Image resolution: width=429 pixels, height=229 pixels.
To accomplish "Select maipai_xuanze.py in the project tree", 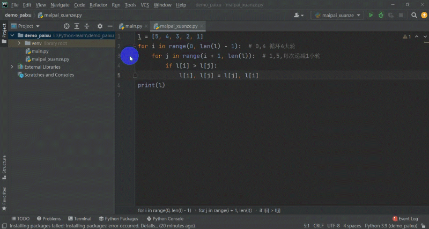I will click(x=50, y=59).
